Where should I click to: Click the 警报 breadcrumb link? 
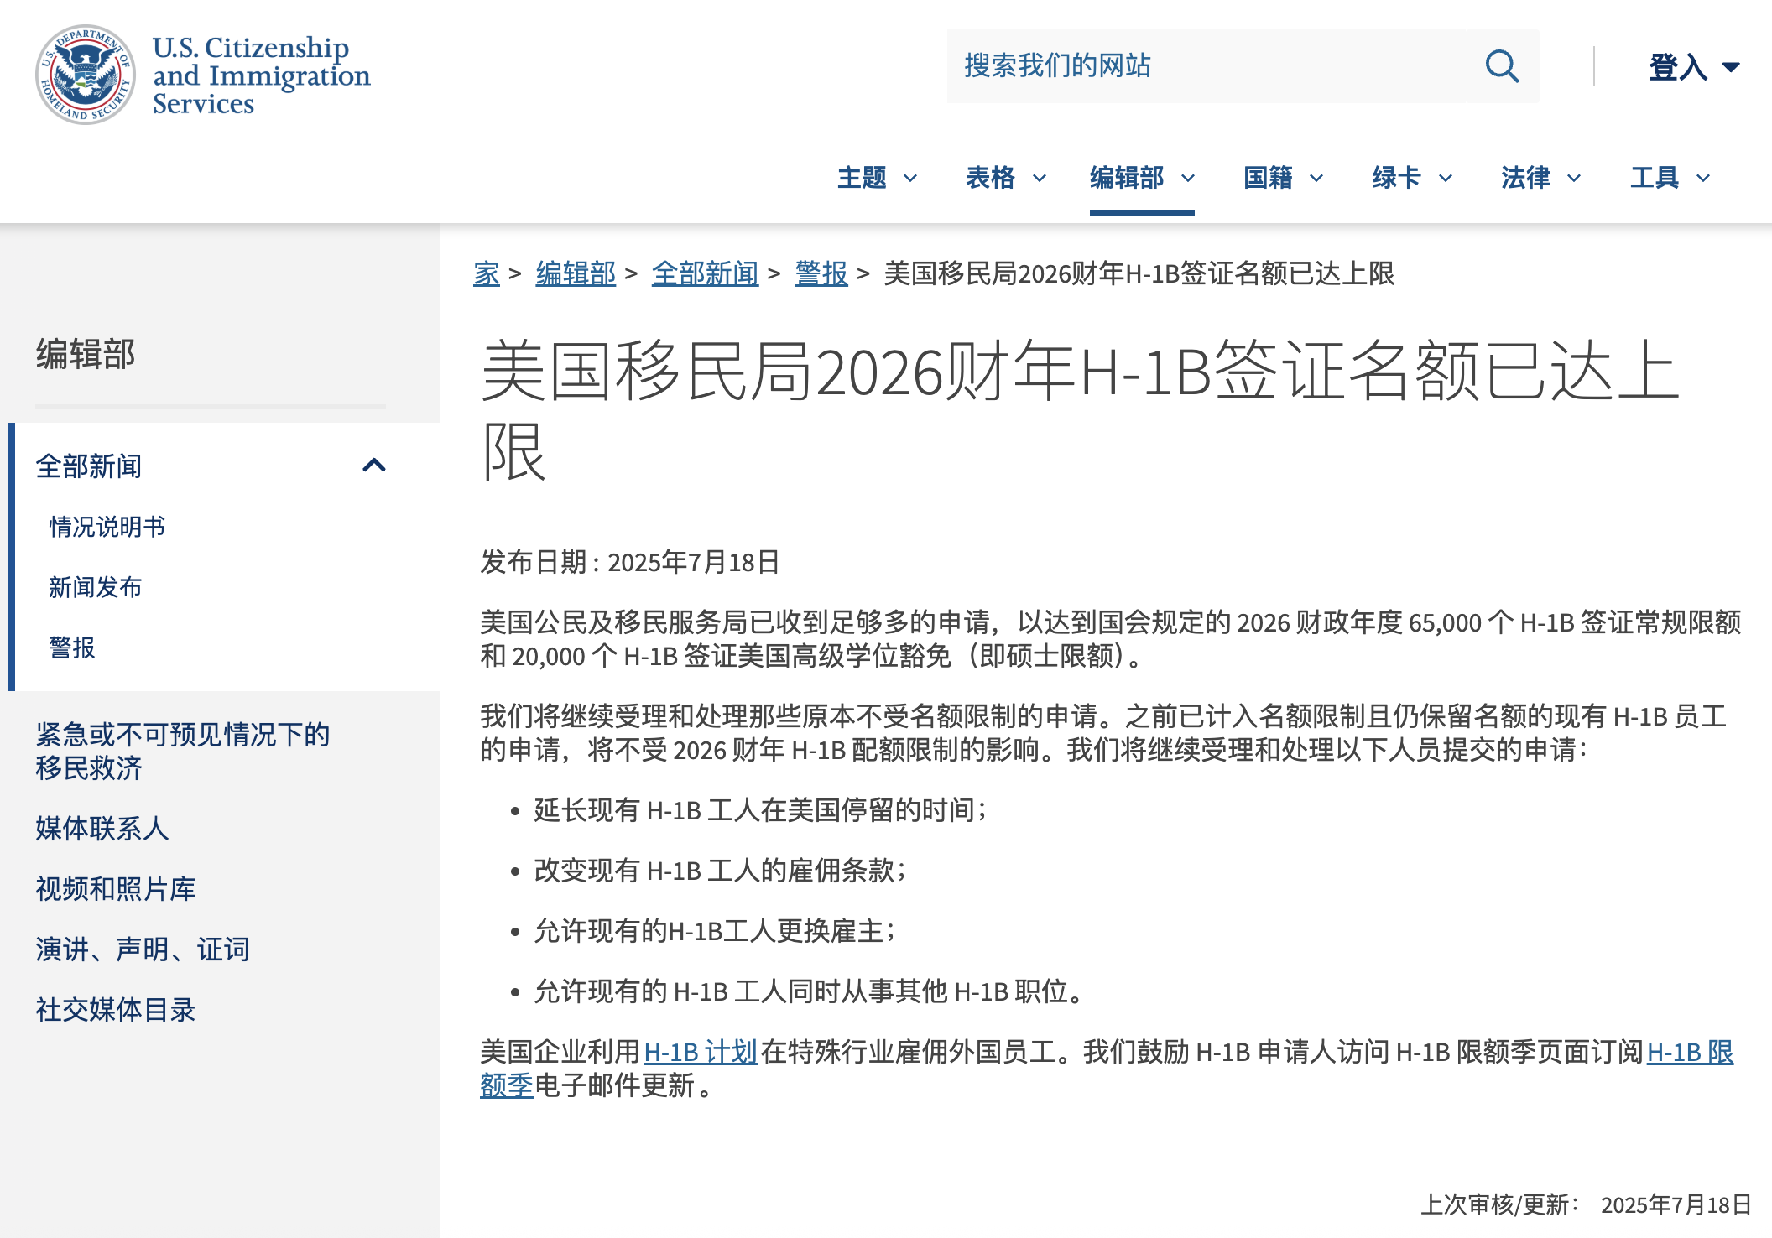(821, 273)
